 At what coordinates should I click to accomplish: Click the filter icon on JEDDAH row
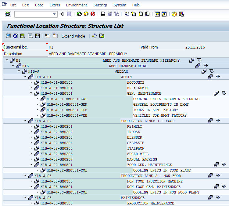212,71
